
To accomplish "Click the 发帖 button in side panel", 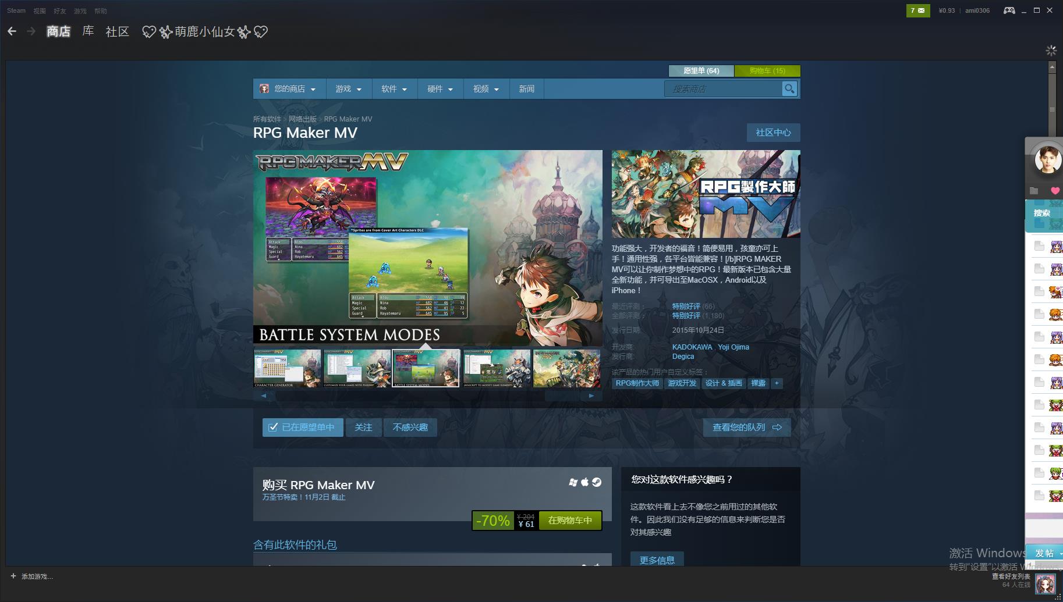I will [1044, 553].
